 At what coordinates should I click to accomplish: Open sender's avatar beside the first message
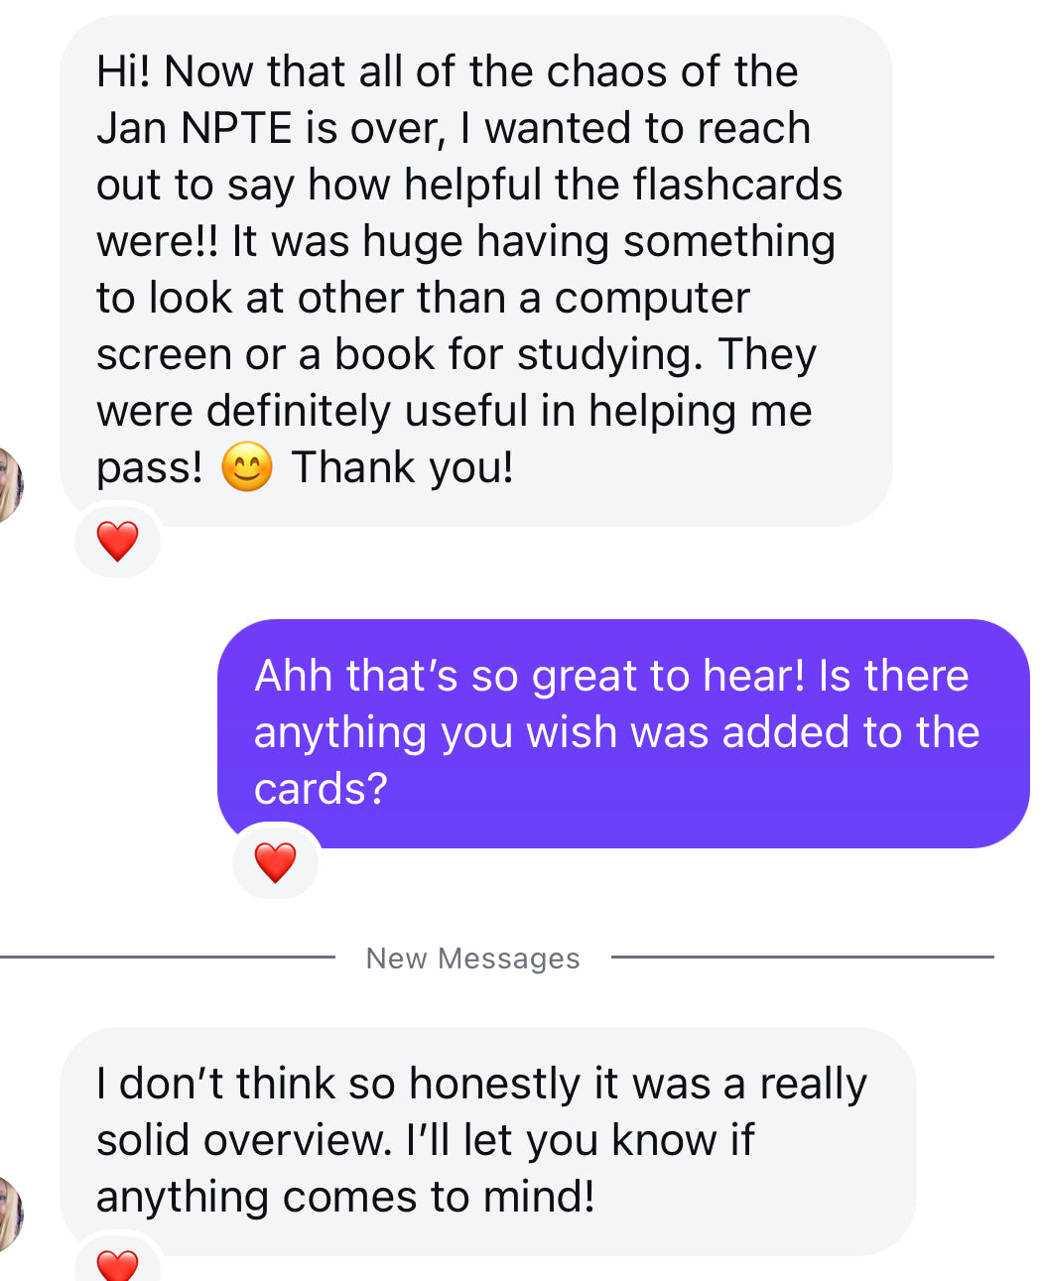(x=10, y=485)
